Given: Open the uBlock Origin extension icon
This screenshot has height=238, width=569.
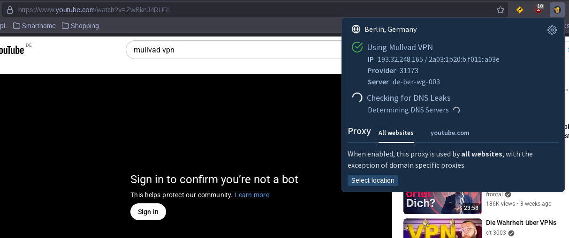Looking at the screenshot, I should click(x=539, y=10).
